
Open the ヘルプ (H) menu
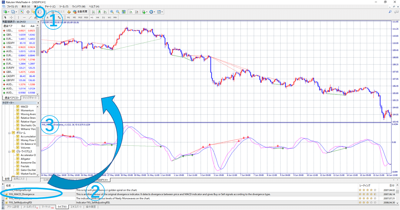click(94, 7)
